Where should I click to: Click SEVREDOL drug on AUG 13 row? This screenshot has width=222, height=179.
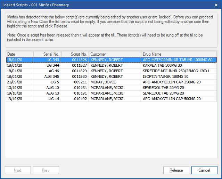[163, 93]
